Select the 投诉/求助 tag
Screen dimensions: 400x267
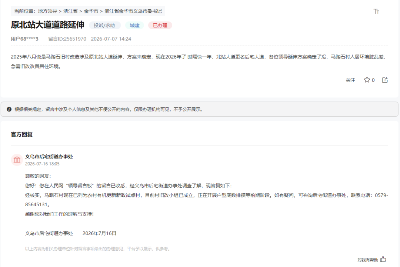104,26
